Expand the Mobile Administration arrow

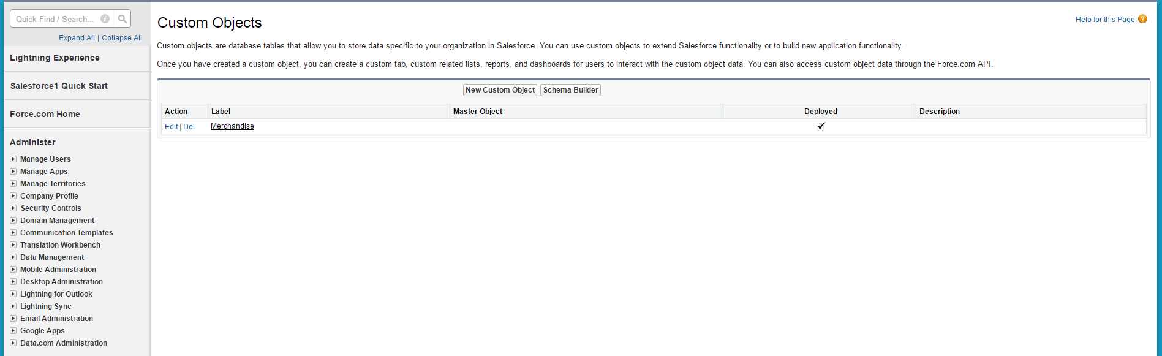tap(13, 270)
